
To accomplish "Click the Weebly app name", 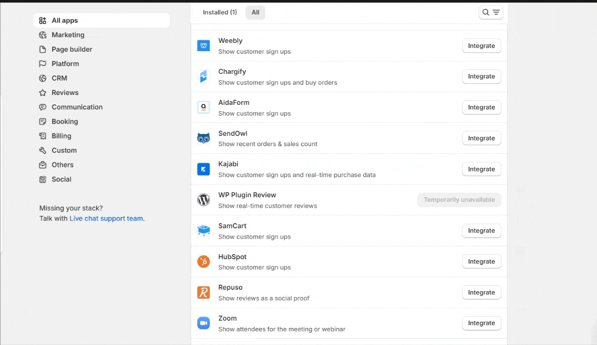I will tap(230, 41).
